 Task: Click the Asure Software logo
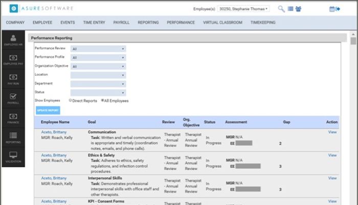click(x=41, y=9)
